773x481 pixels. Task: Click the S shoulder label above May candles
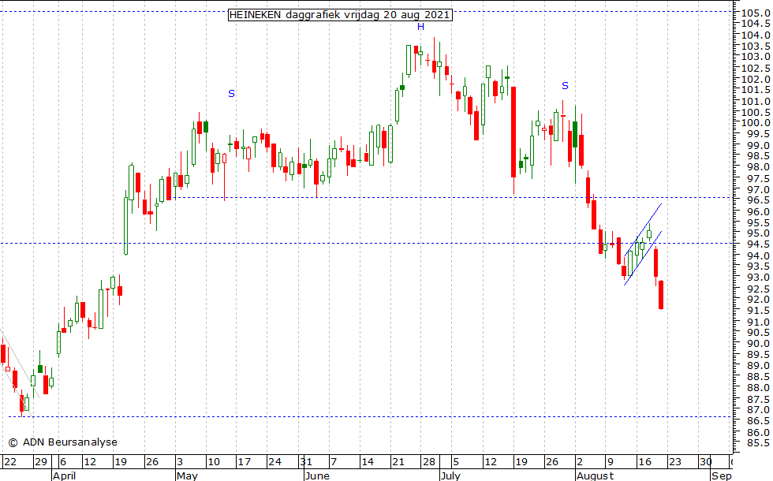pyautogui.click(x=231, y=94)
